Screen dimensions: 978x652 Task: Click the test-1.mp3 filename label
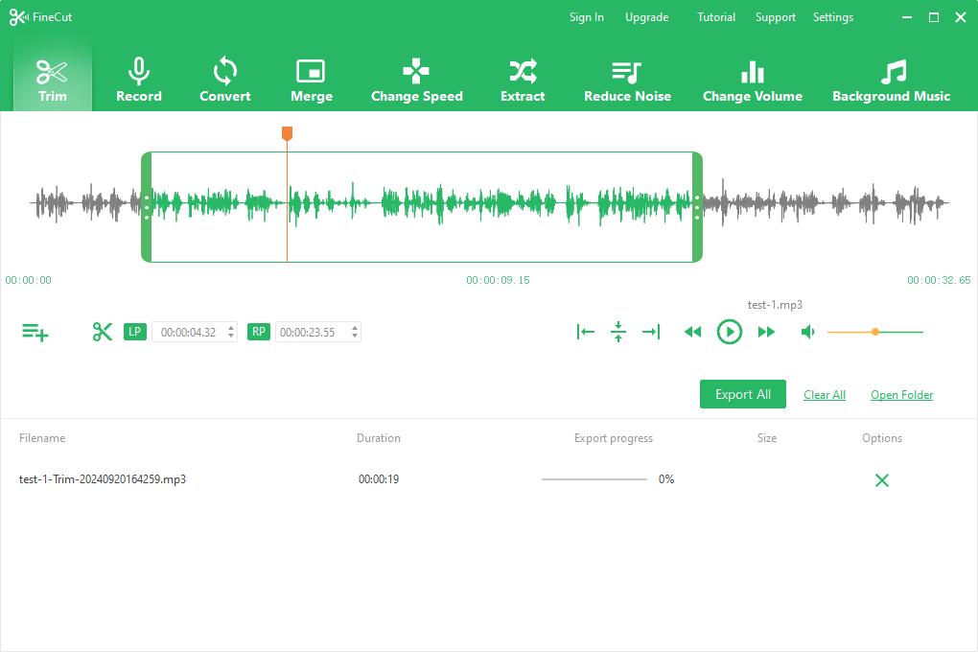pos(776,305)
